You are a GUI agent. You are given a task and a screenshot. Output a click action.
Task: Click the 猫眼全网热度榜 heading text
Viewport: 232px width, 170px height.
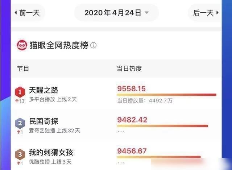click(57, 46)
